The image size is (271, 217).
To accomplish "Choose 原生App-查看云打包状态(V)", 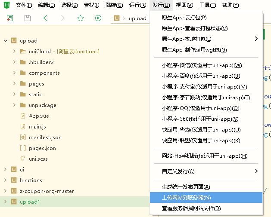I will 206,28.
